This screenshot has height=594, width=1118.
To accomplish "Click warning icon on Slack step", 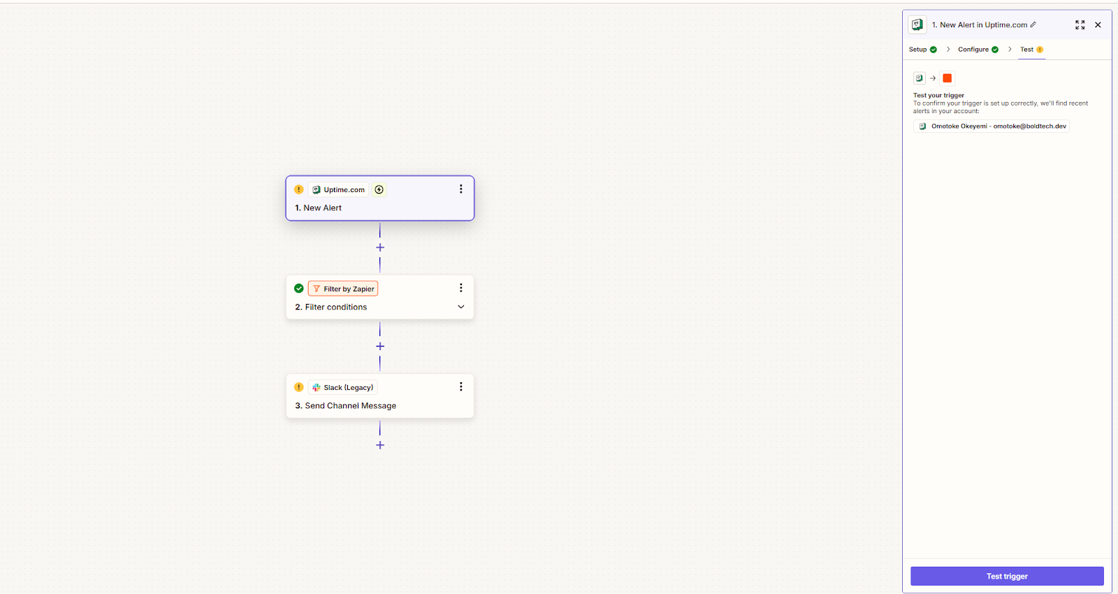I will tap(299, 387).
